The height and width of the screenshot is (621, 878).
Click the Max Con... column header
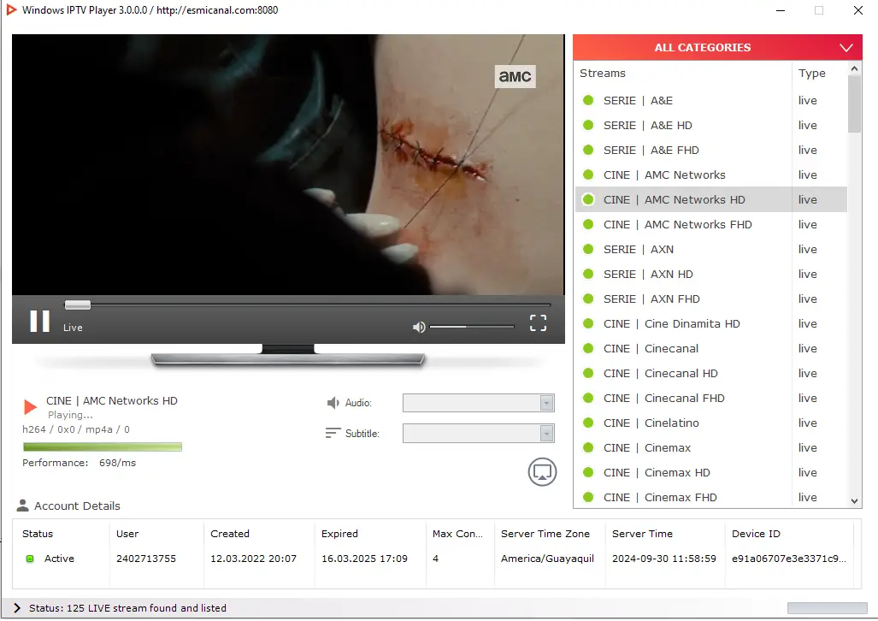coord(457,534)
